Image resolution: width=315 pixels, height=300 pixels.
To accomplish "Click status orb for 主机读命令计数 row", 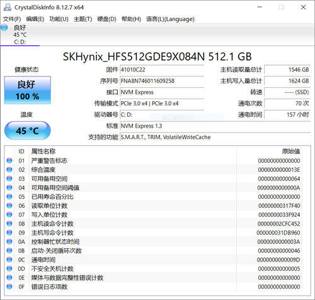I will (x=9, y=224).
